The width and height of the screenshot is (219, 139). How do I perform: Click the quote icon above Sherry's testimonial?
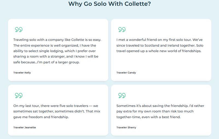coord(122,95)
